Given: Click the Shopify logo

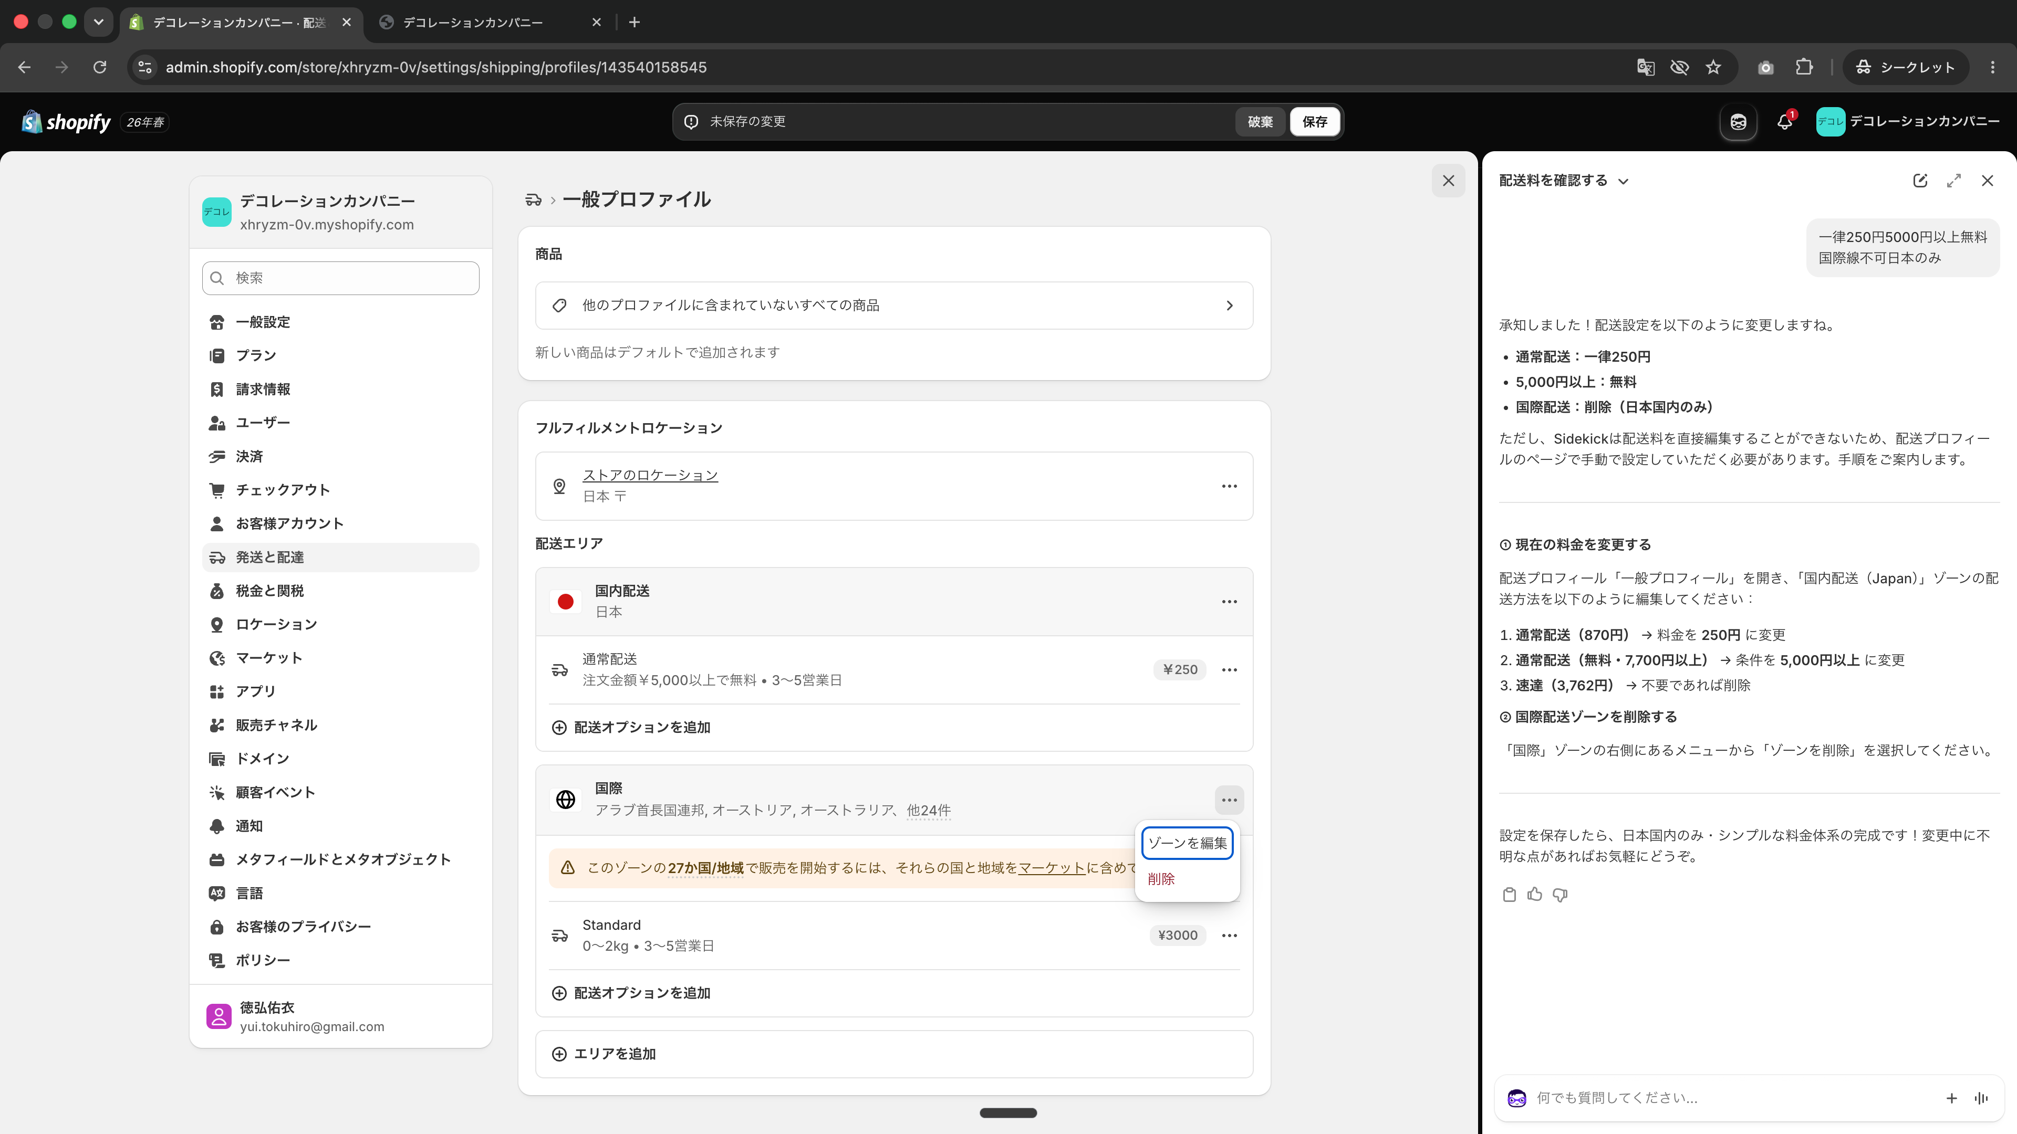Looking at the screenshot, I should 67,122.
